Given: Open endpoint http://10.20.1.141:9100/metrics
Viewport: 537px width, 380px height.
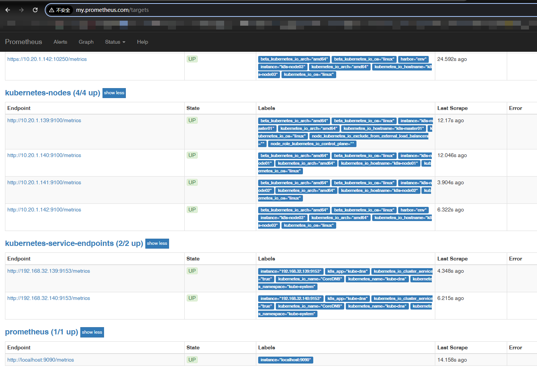Looking at the screenshot, I should point(44,182).
